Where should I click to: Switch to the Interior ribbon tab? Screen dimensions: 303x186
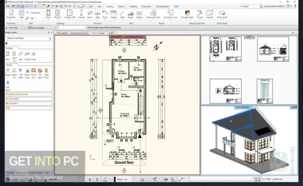(x=122, y=6)
